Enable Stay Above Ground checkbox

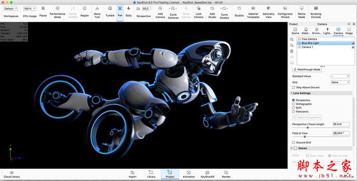click(293, 87)
